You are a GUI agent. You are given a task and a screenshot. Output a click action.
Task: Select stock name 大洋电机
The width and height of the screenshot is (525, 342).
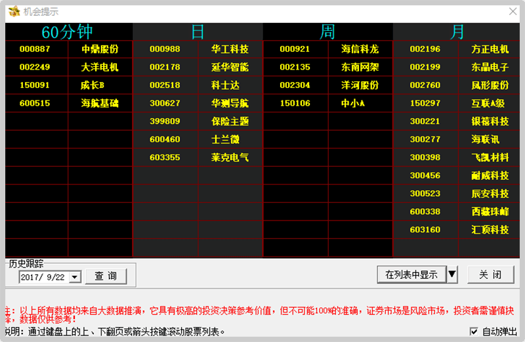click(x=100, y=68)
